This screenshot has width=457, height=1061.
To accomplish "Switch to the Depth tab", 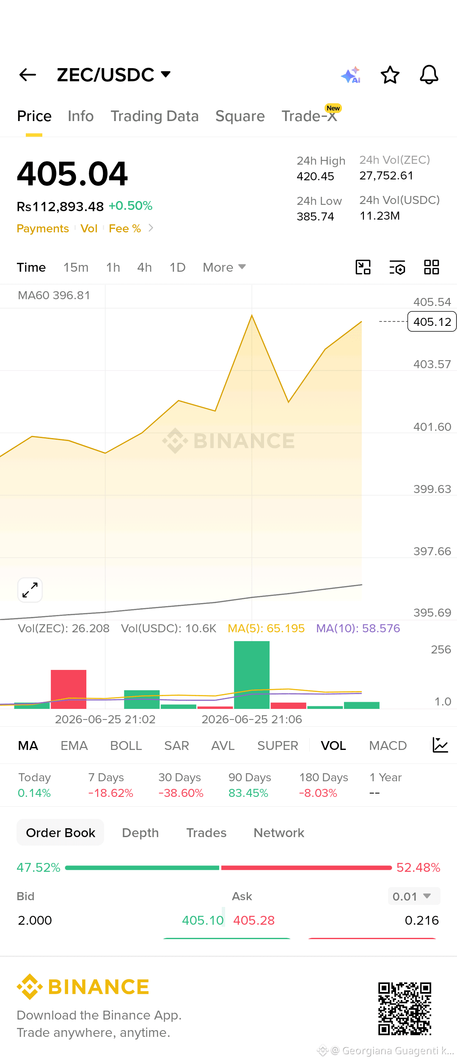I will pos(140,832).
